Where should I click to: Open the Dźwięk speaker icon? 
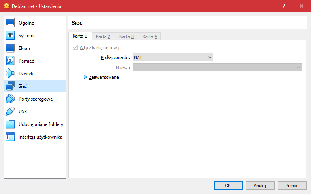(11, 74)
